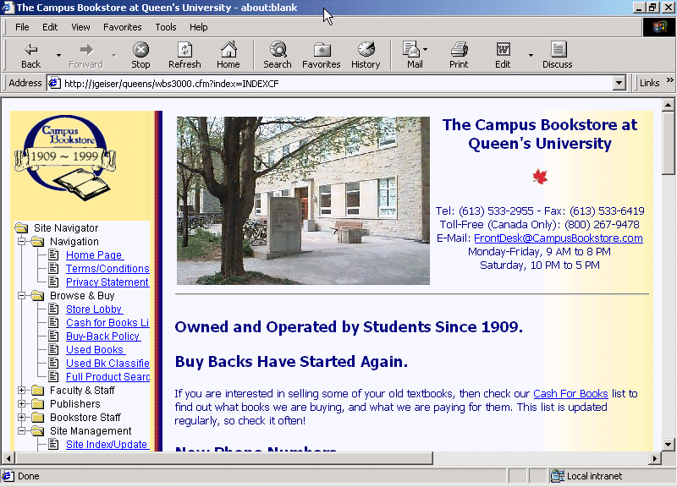Open the Mail button dropdown arrow
This screenshot has height=487, width=677.
(426, 49)
